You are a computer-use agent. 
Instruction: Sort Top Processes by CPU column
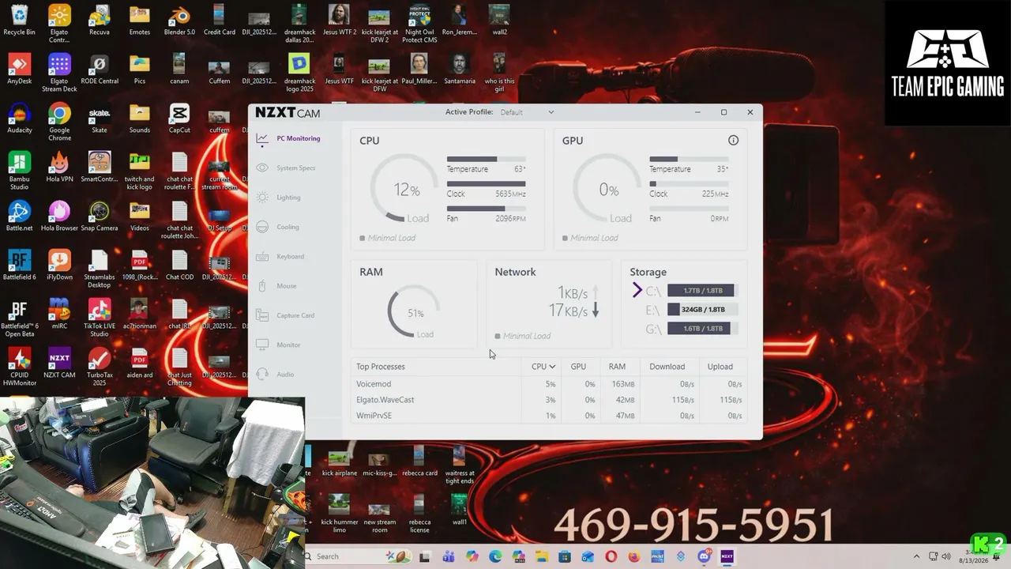tap(543, 367)
